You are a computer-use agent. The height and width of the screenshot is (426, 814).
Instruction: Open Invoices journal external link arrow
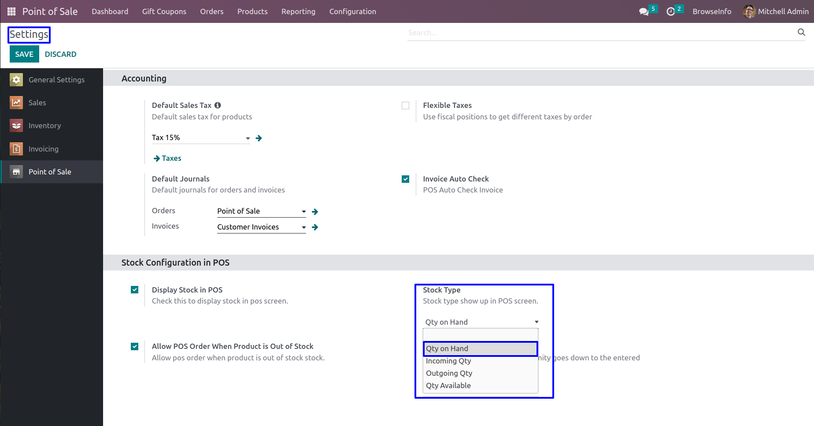point(315,227)
